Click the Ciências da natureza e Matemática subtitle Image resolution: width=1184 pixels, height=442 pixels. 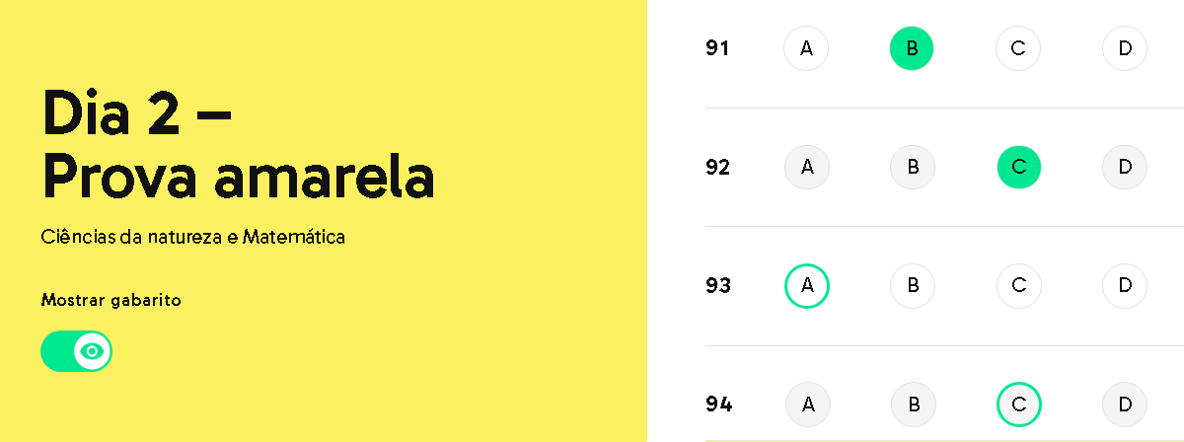pos(193,238)
